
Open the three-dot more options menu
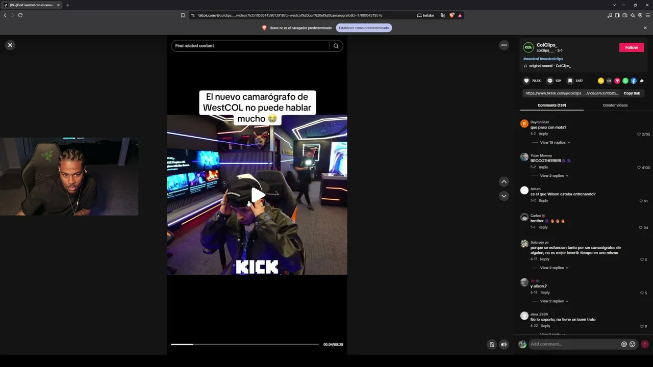point(504,45)
